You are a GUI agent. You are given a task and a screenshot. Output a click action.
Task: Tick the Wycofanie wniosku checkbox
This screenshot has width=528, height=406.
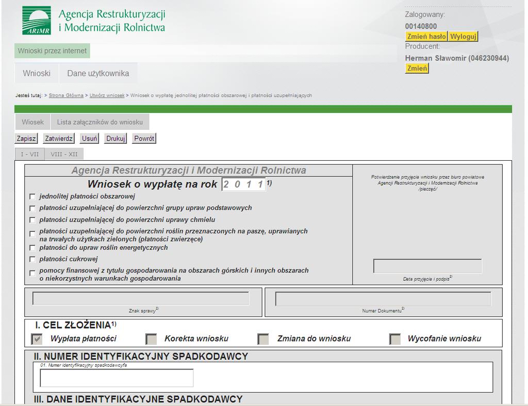[x=394, y=339]
